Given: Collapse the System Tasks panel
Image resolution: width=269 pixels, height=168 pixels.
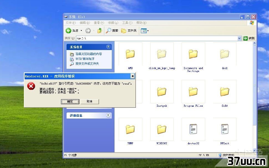Looking at the screenshot, I should coord(108,47).
